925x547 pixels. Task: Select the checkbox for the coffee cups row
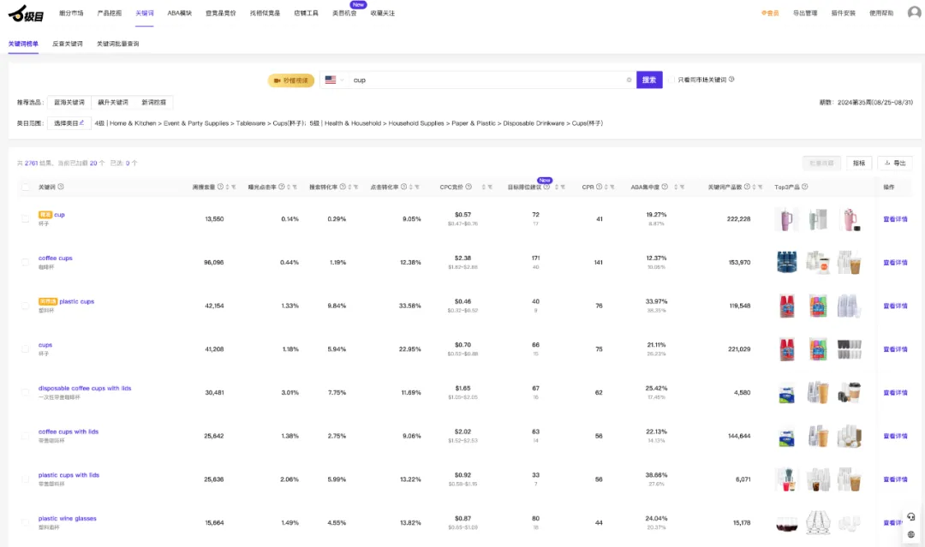pyautogui.click(x=26, y=262)
